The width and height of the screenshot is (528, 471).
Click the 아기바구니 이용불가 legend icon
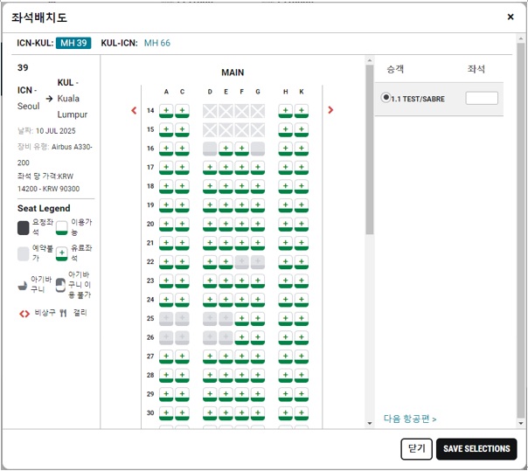[x=60, y=285]
